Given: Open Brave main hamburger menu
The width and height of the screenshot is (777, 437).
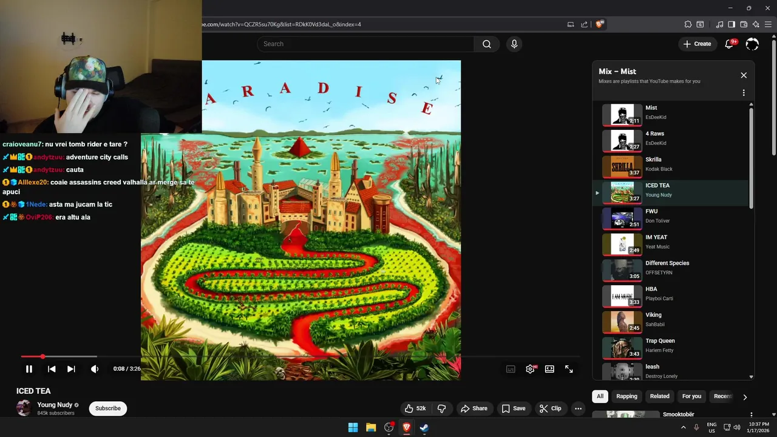Looking at the screenshot, I should coord(769,24).
